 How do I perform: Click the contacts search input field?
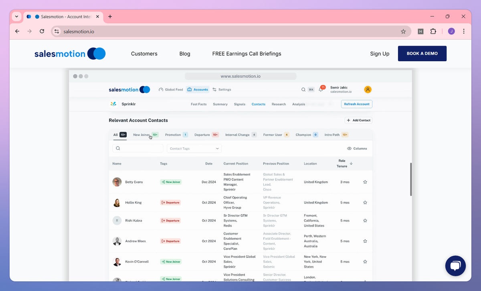(138, 149)
